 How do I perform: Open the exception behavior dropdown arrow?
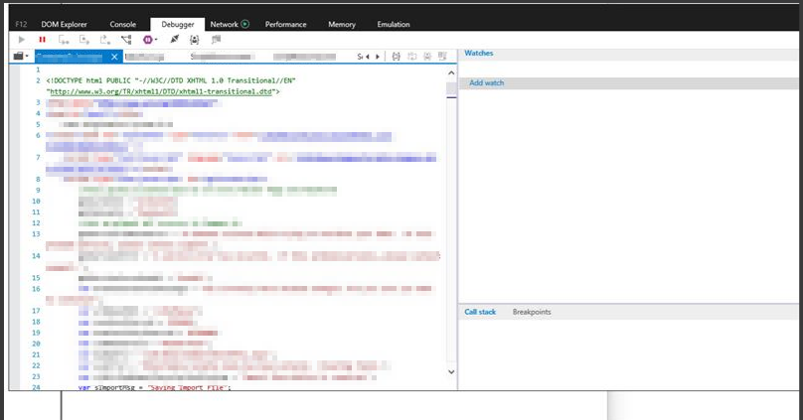tap(156, 40)
